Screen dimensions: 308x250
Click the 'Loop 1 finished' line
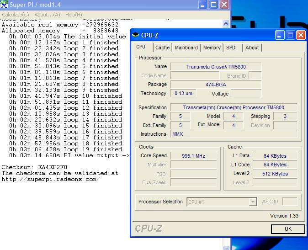pos(64,43)
